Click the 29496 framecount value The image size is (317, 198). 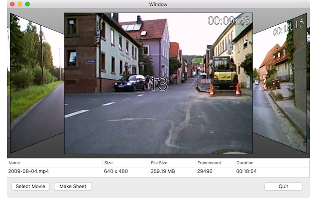point(205,171)
